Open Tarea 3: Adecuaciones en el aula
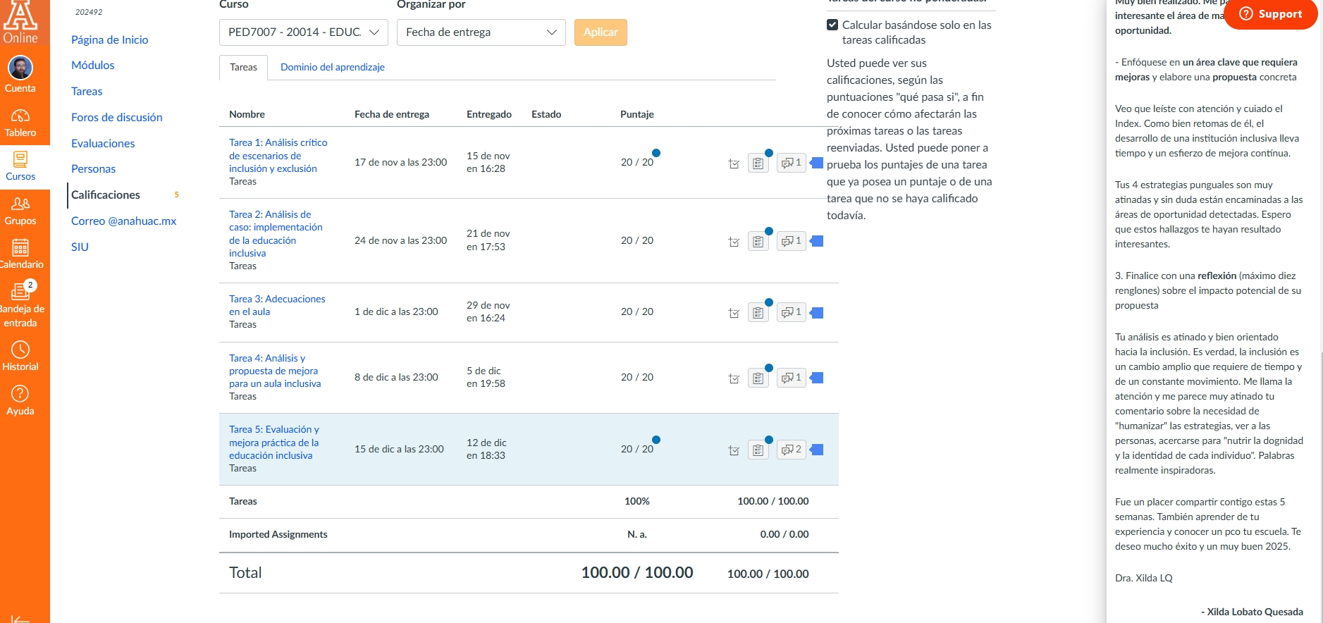1323x623 pixels. coord(277,305)
